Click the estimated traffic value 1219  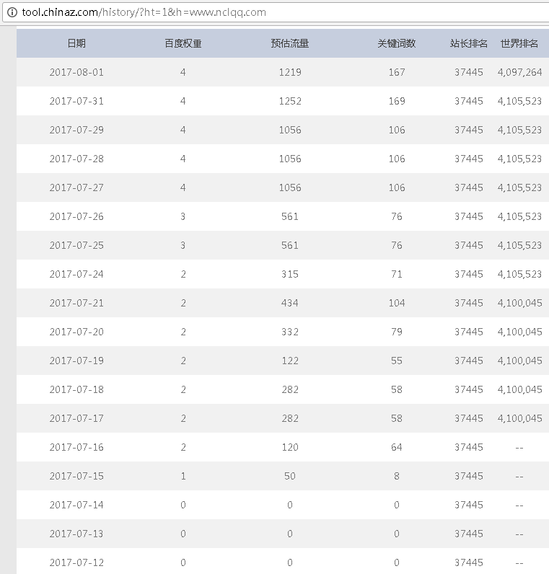point(290,72)
